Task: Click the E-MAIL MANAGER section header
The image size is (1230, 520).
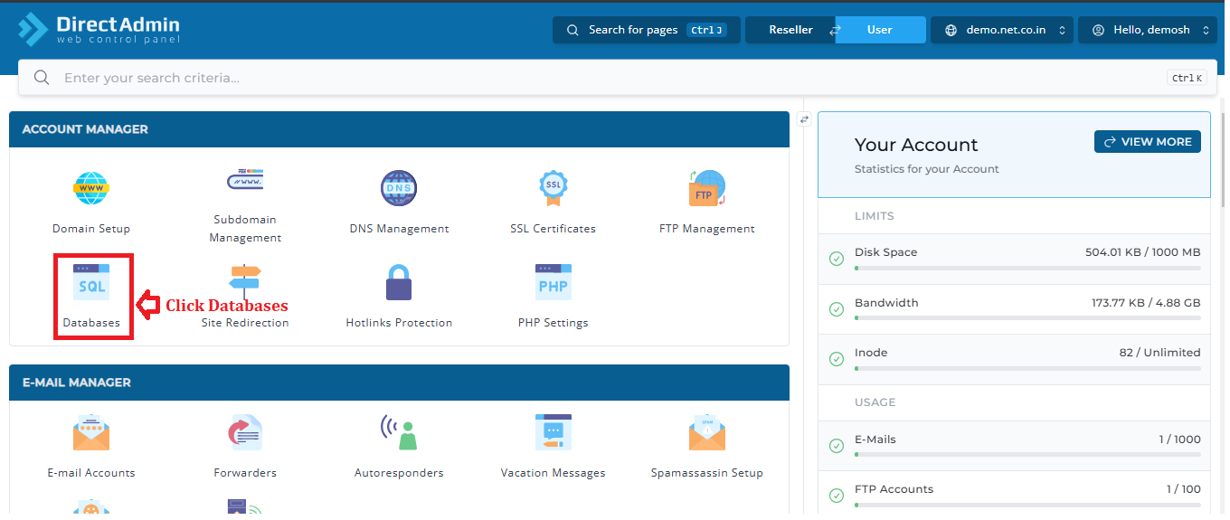Action: point(399,383)
